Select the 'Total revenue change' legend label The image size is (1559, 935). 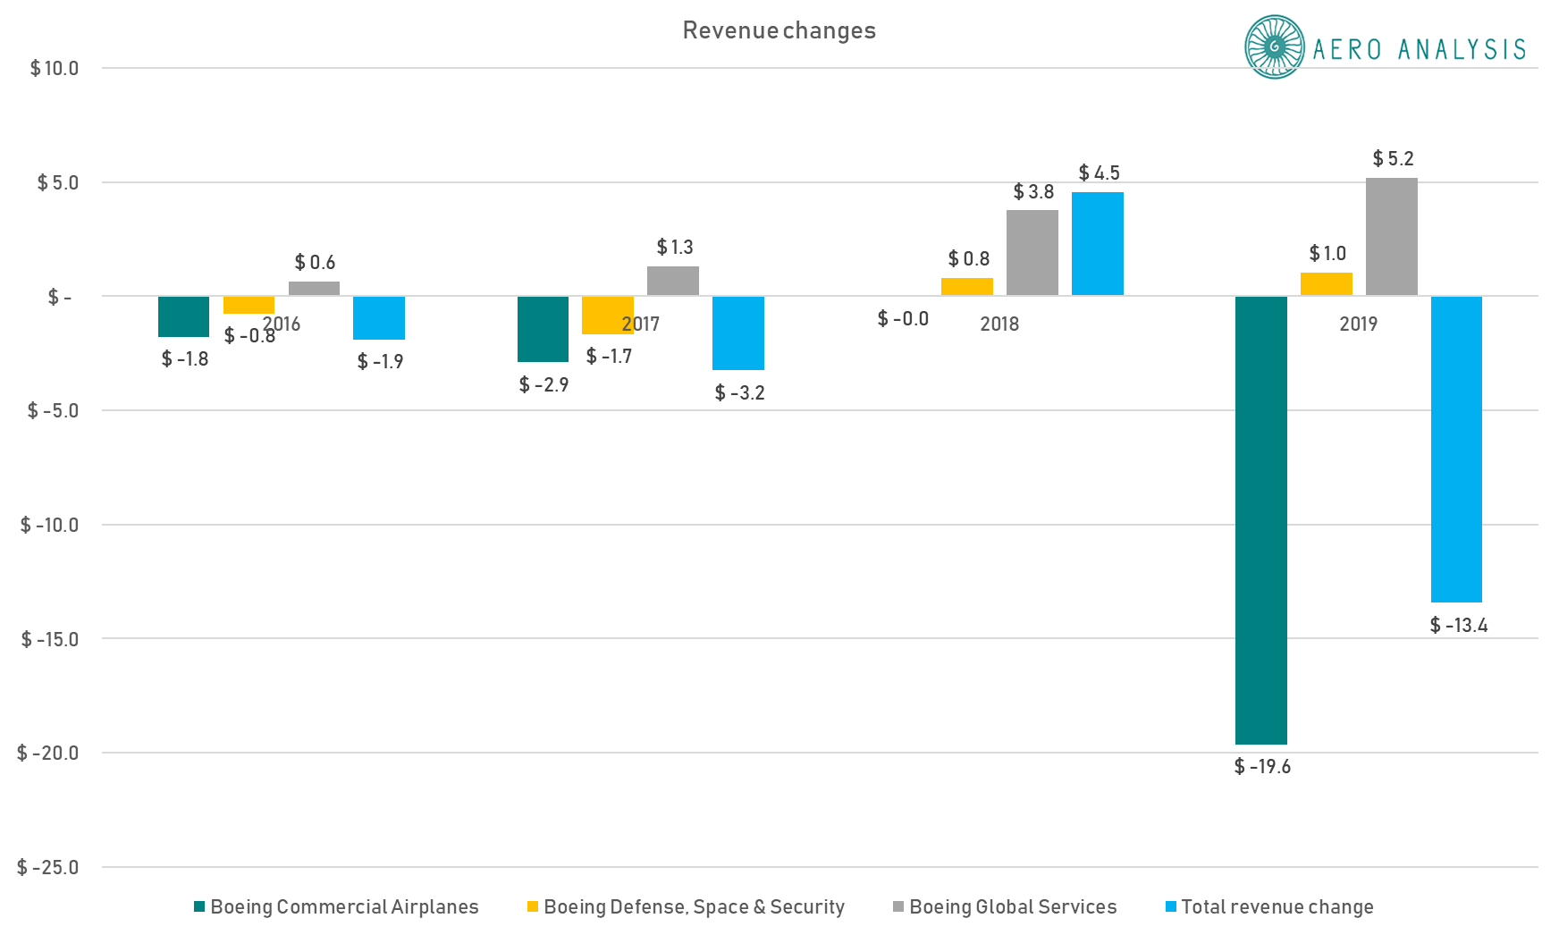pos(1277,906)
